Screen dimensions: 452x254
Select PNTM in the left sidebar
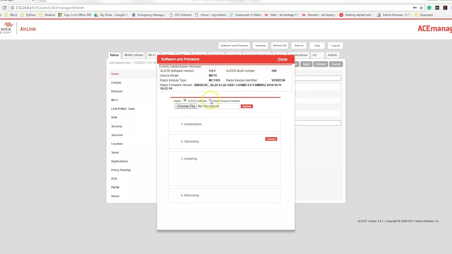[115, 187]
